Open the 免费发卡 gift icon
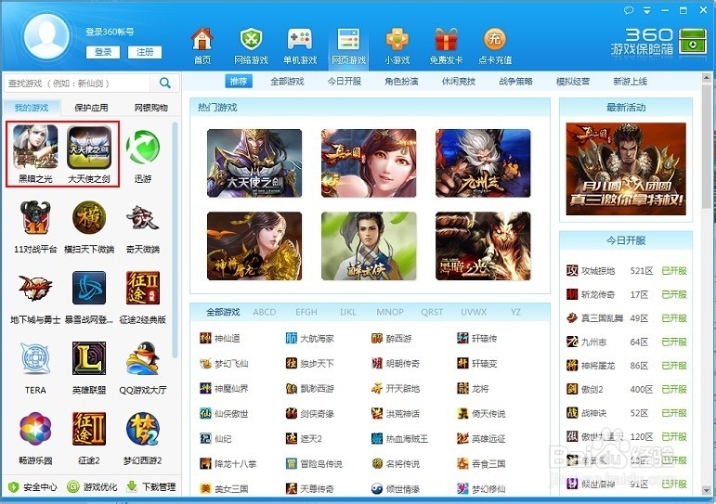The image size is (716, 504). pyautogui.click(x=446, y=39)
